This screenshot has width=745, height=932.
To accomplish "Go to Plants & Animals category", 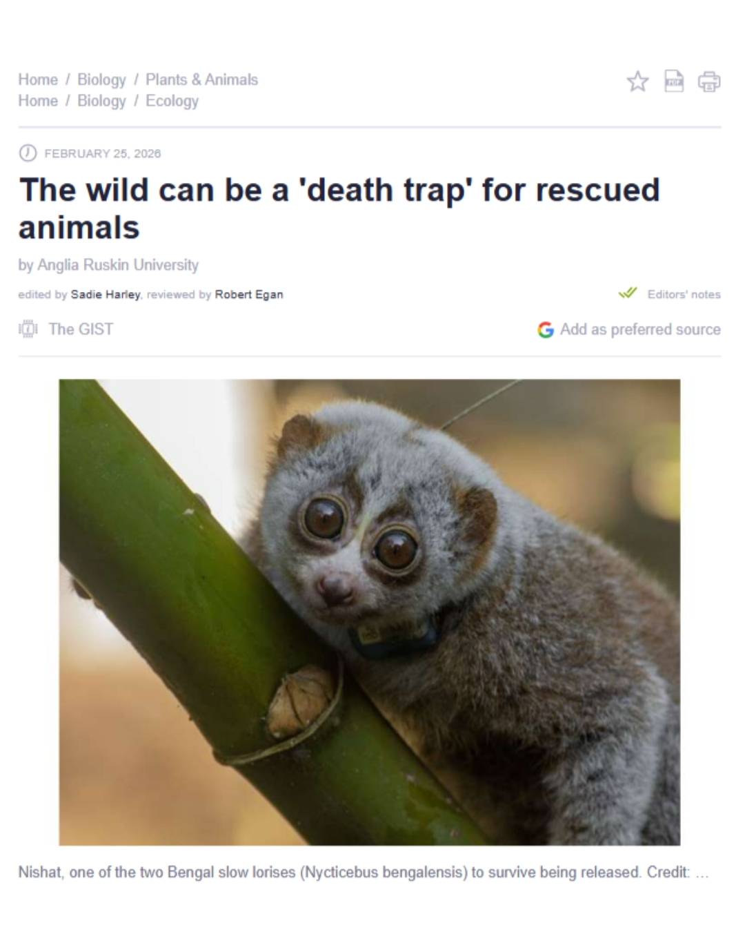I will [201, 79].
